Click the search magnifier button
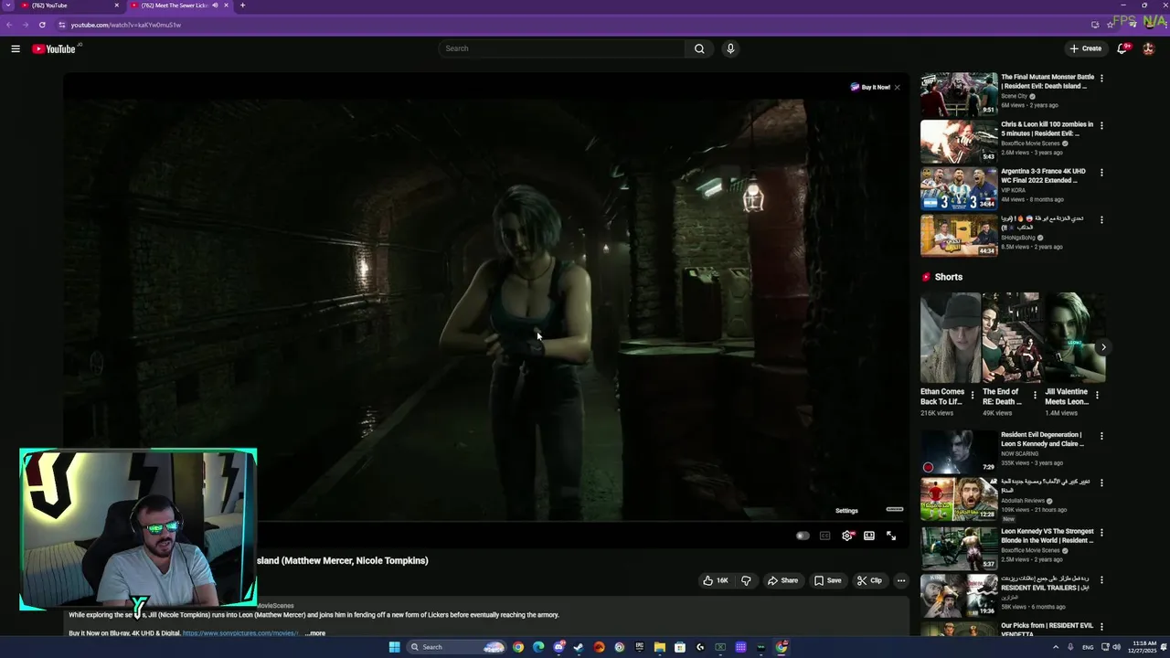This screenshot has width=1170, height=658. click(699, 48)
